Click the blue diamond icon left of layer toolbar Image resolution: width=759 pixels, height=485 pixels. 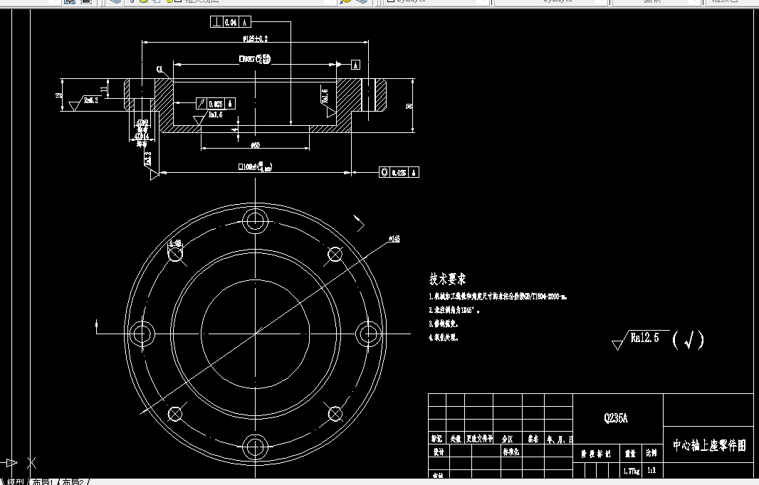[114, 3]
